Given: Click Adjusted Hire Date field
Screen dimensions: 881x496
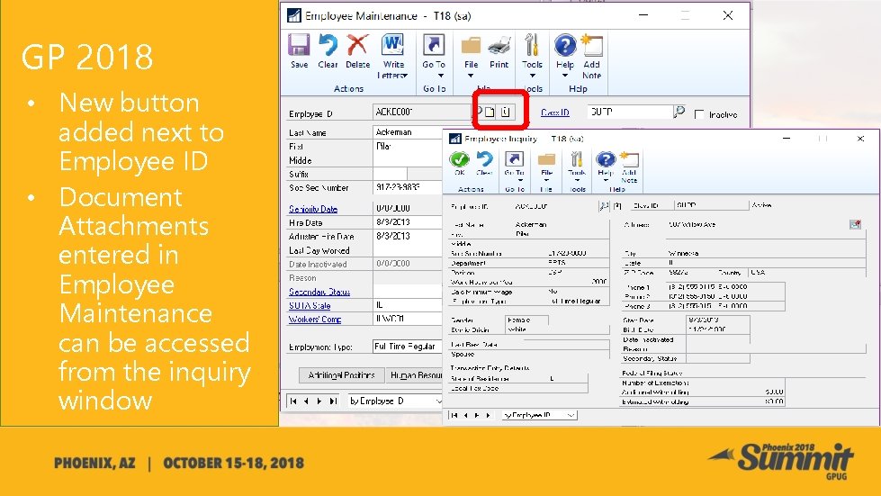Looking at the screenshot, I should [408, 236].
